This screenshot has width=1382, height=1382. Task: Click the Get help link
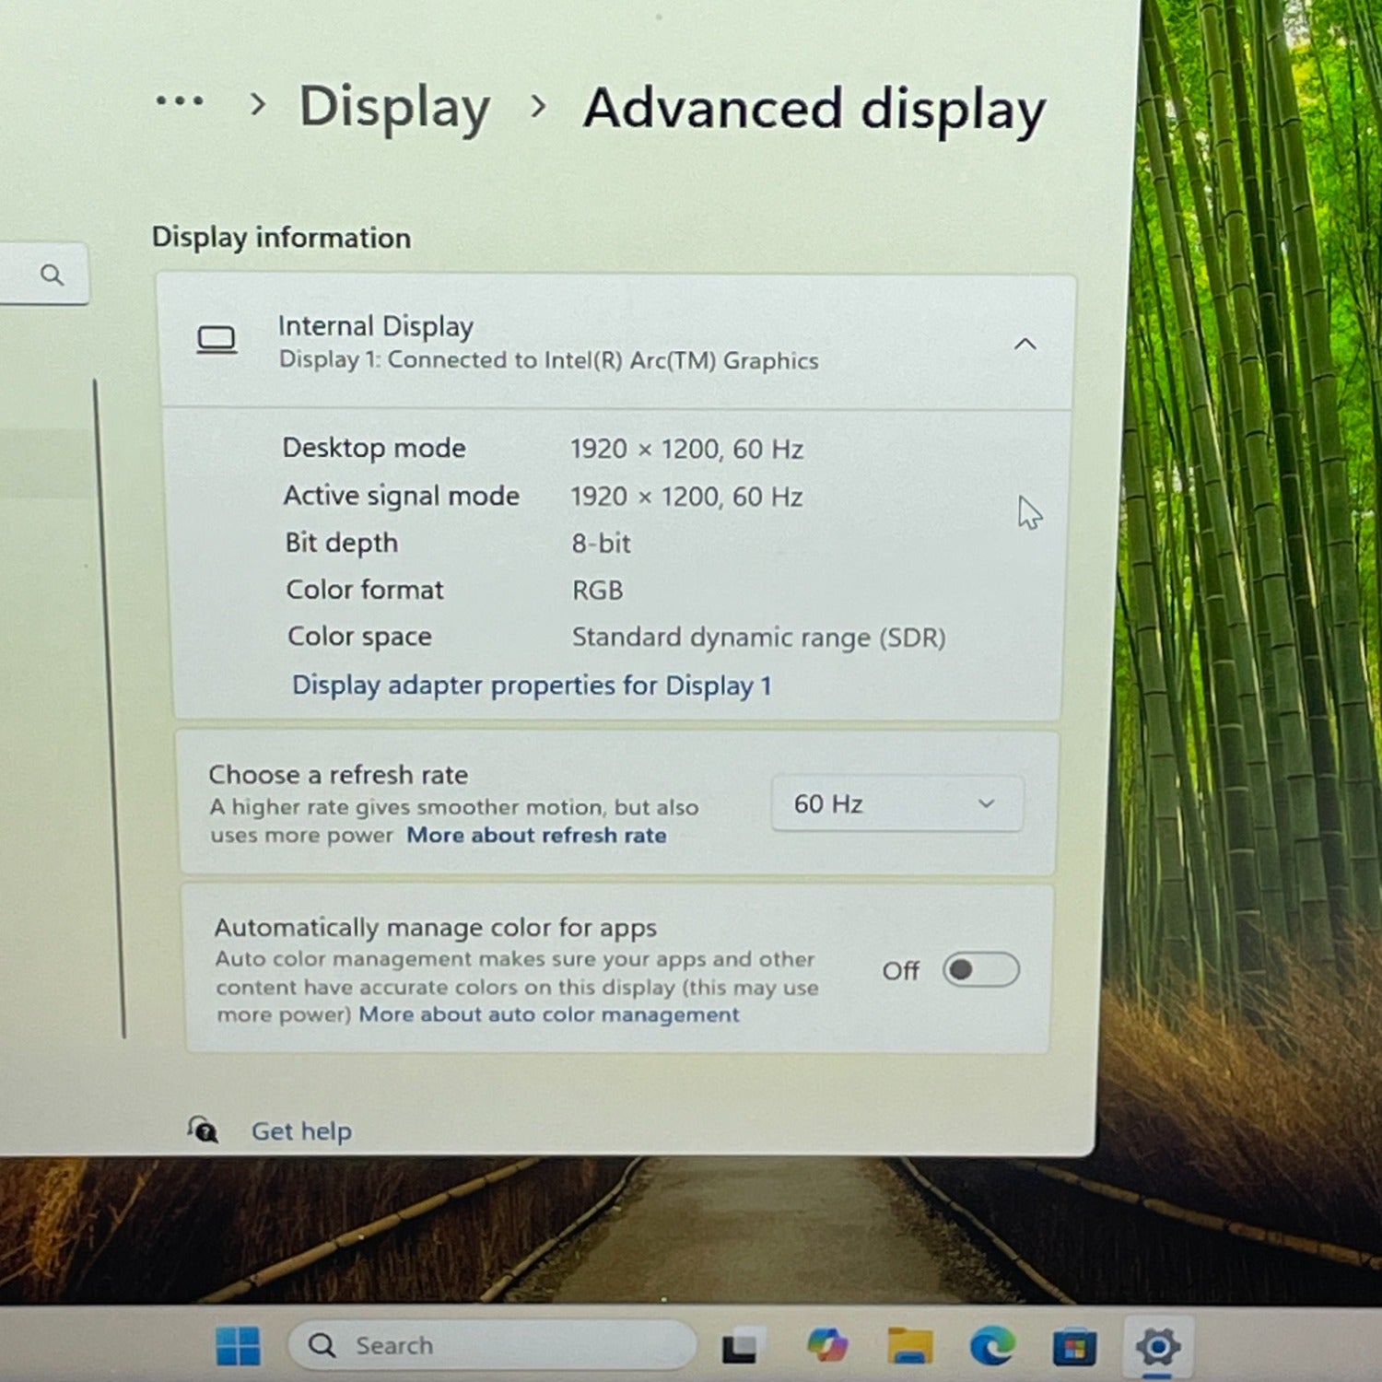pyautogui.click(x=301, y=1131)
